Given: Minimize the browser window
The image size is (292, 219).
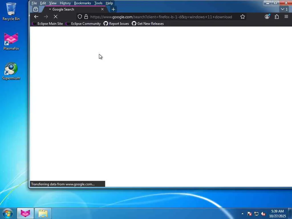Looking at the screenshot, I should [267, 3].
